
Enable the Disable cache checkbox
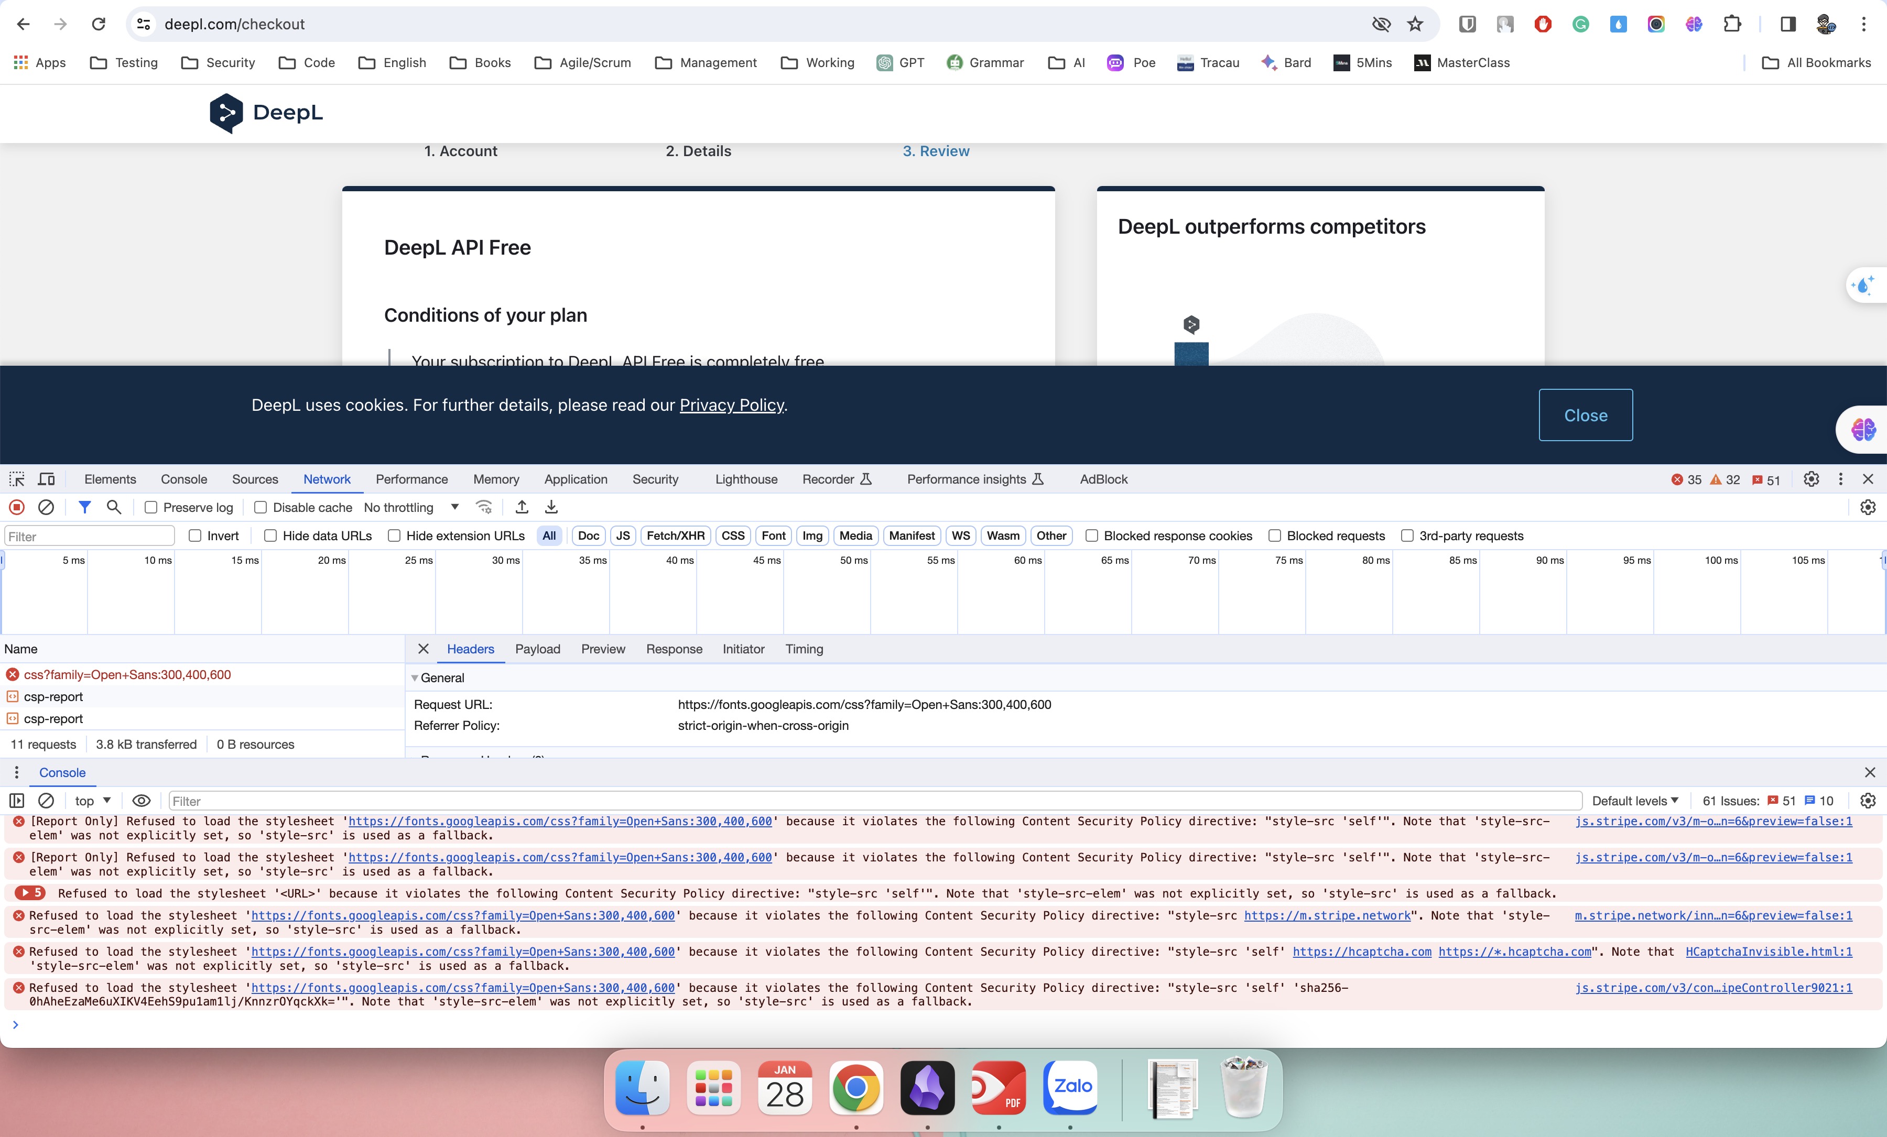point(261,508)
